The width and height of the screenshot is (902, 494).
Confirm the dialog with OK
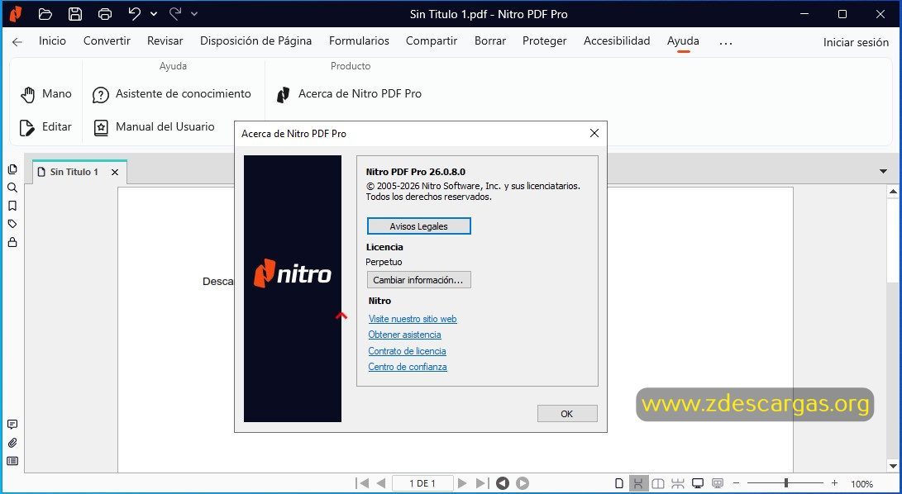tap(567, 414)
